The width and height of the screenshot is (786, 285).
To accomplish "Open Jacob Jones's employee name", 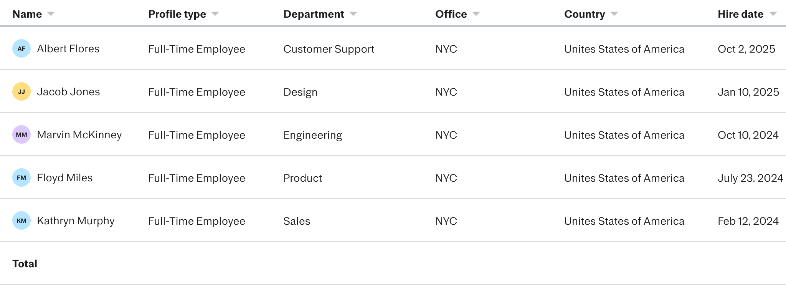I will pos(68,92).
